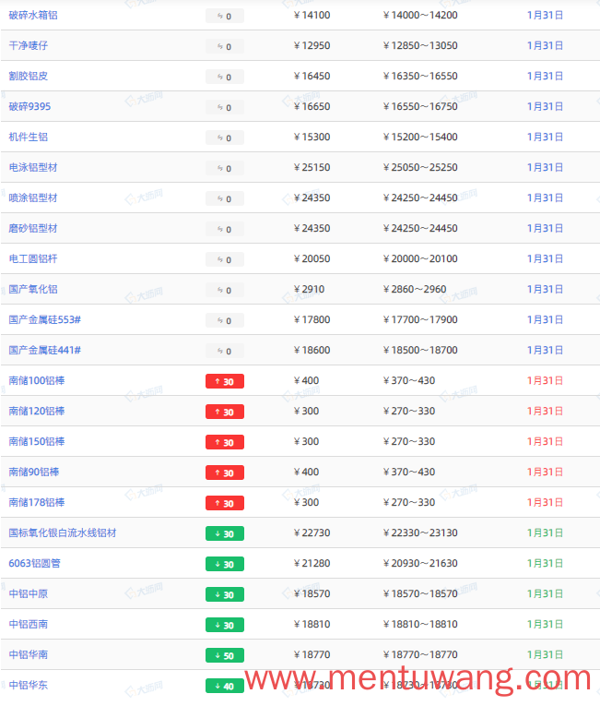
Task: Select price ¥15300 for 机件生铝
Action: [x=312, y=137]
